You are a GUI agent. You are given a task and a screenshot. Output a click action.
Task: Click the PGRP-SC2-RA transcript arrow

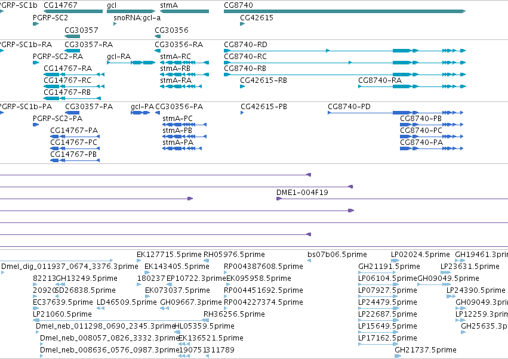(x=36, y=63)
